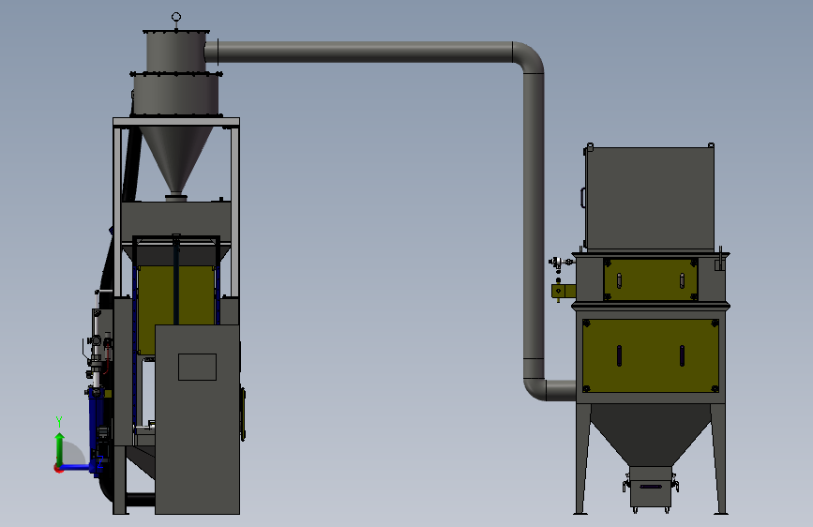This screenshot has width=813, height=527.
Task: Select the lifting eye ring atop the cyclone
Action: point(176,17)
